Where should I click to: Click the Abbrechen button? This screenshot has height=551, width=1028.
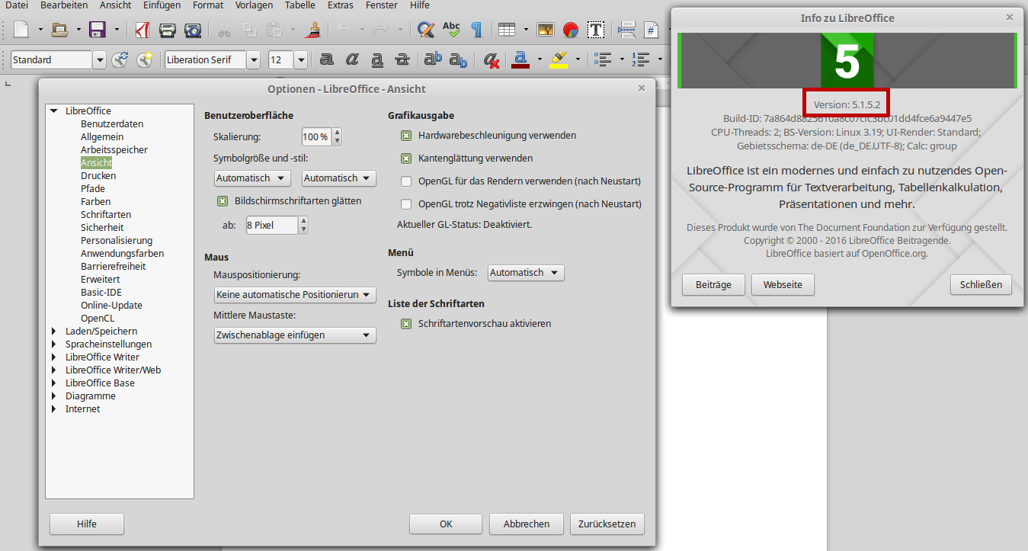pyautogui.click(x=527, y=524)
